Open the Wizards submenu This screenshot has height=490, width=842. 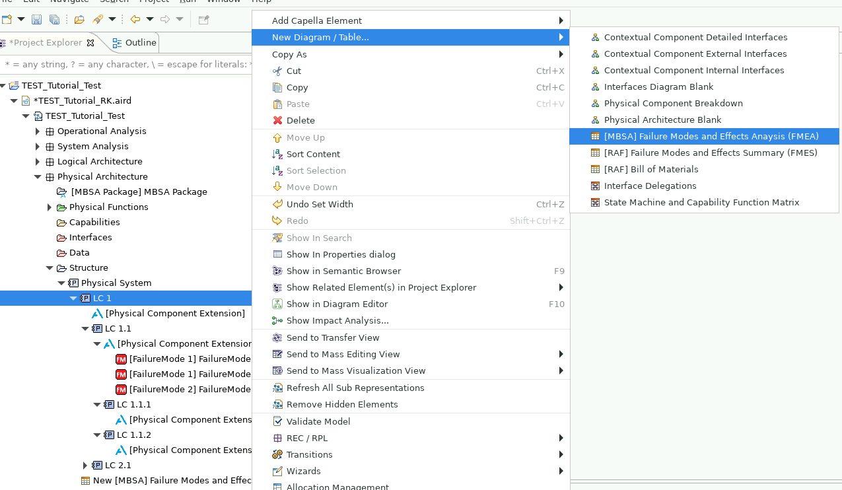click(411, 472)
